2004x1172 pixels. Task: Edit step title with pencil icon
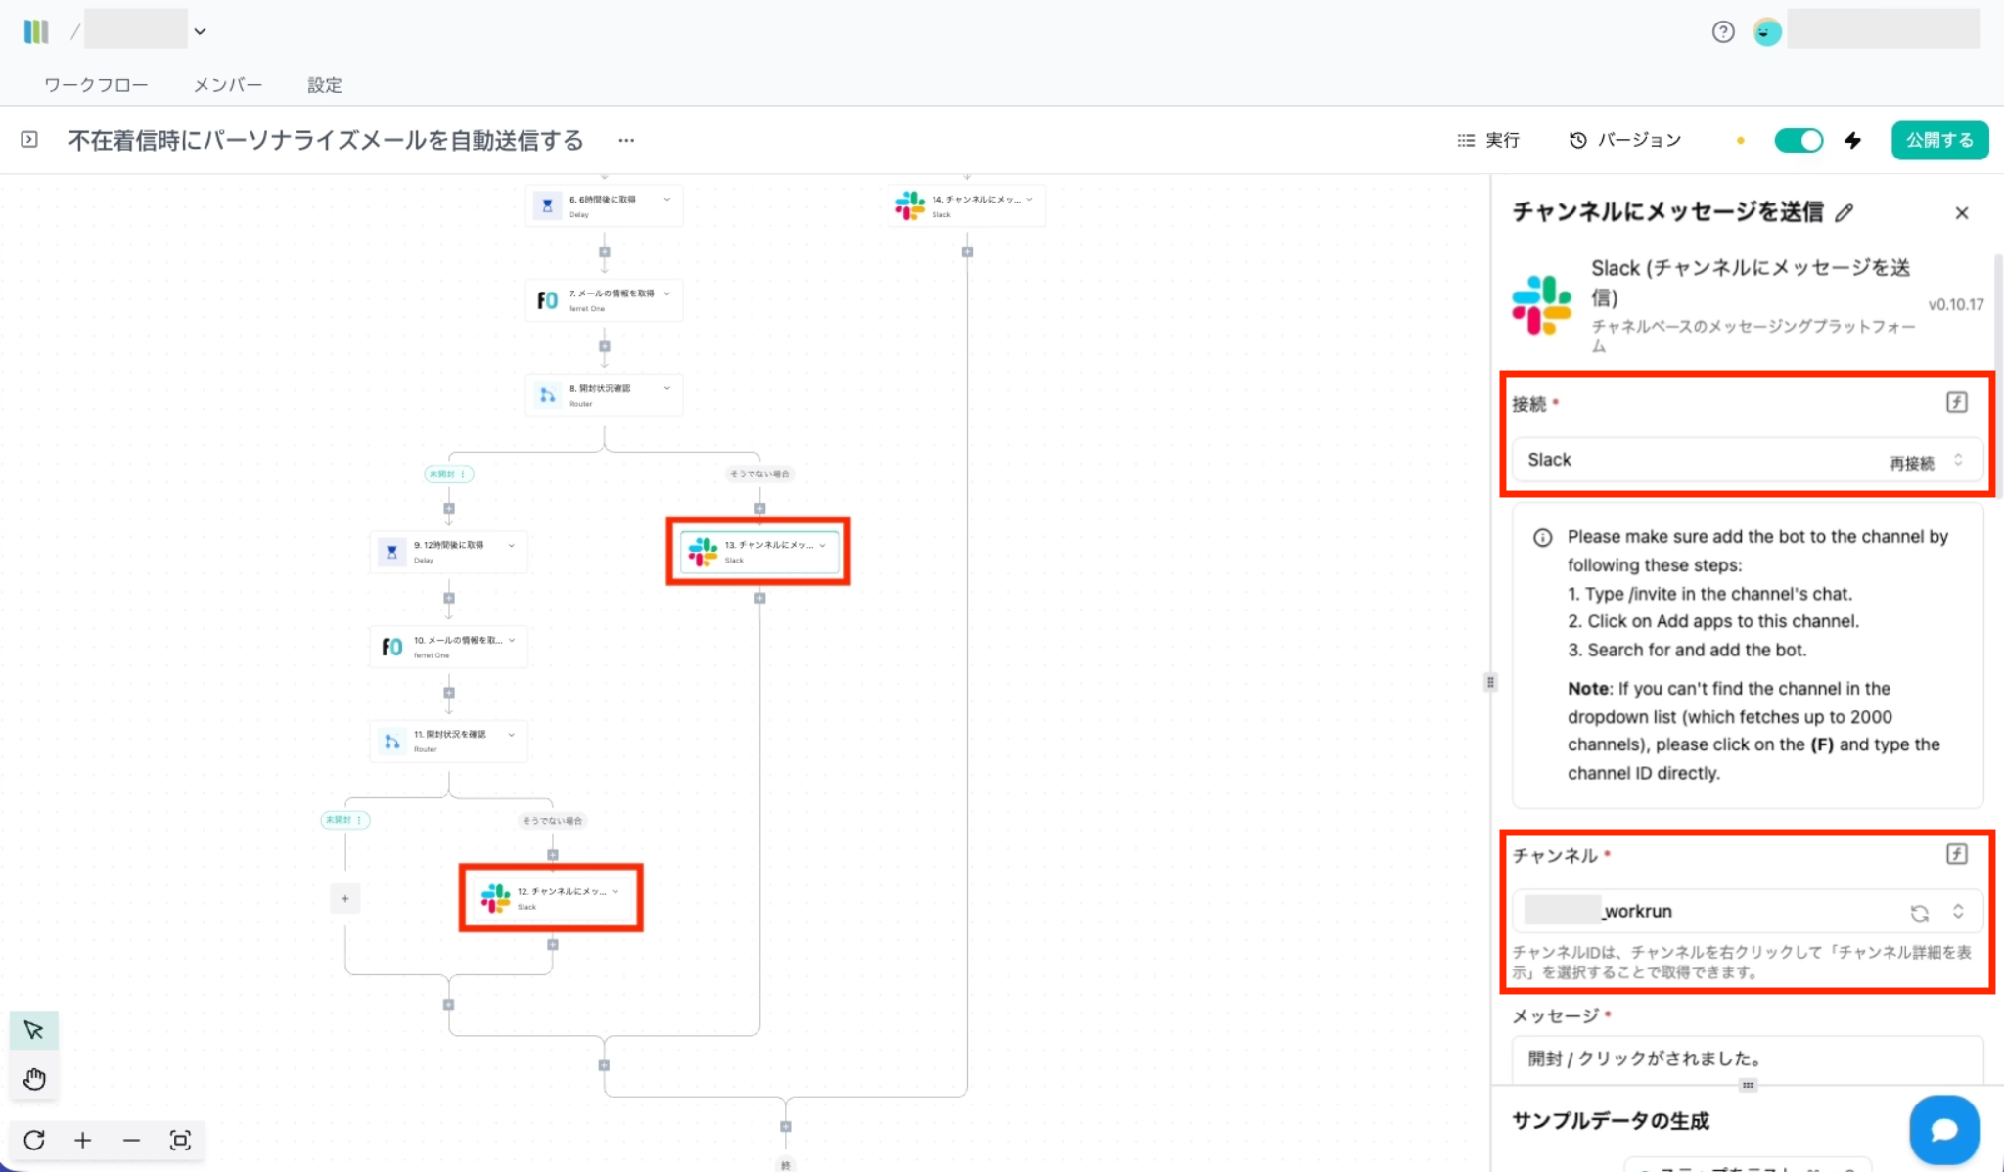coord(1845,212)
